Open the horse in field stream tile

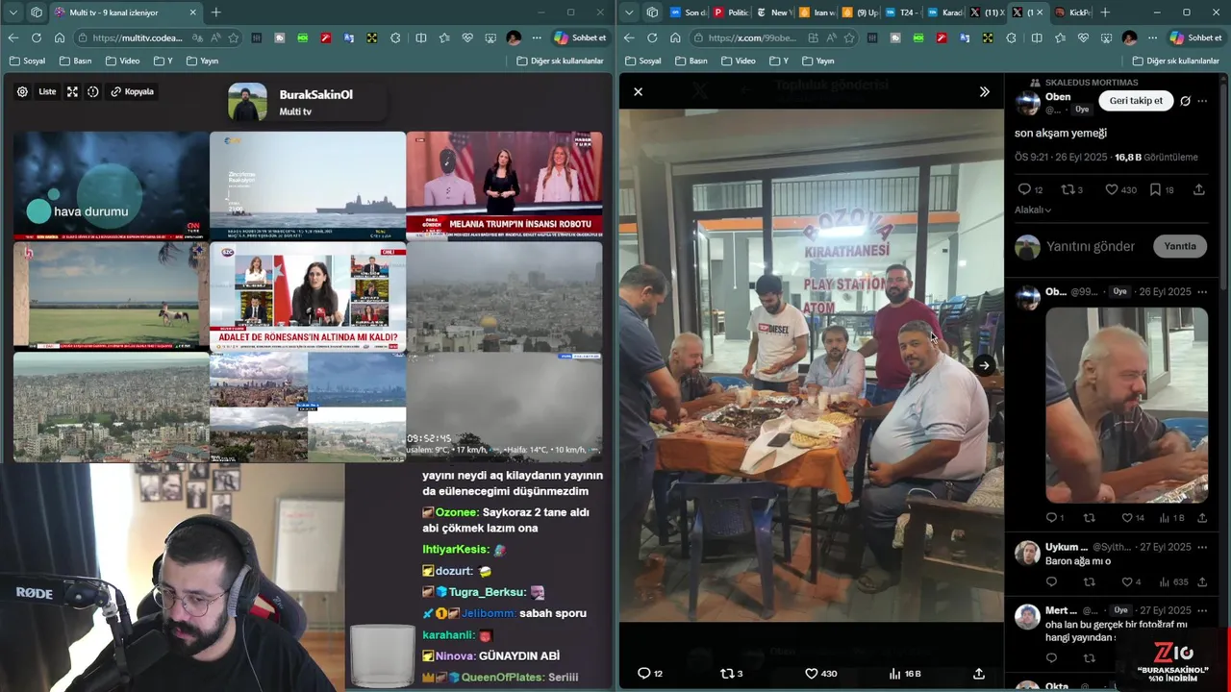(111, 296)
